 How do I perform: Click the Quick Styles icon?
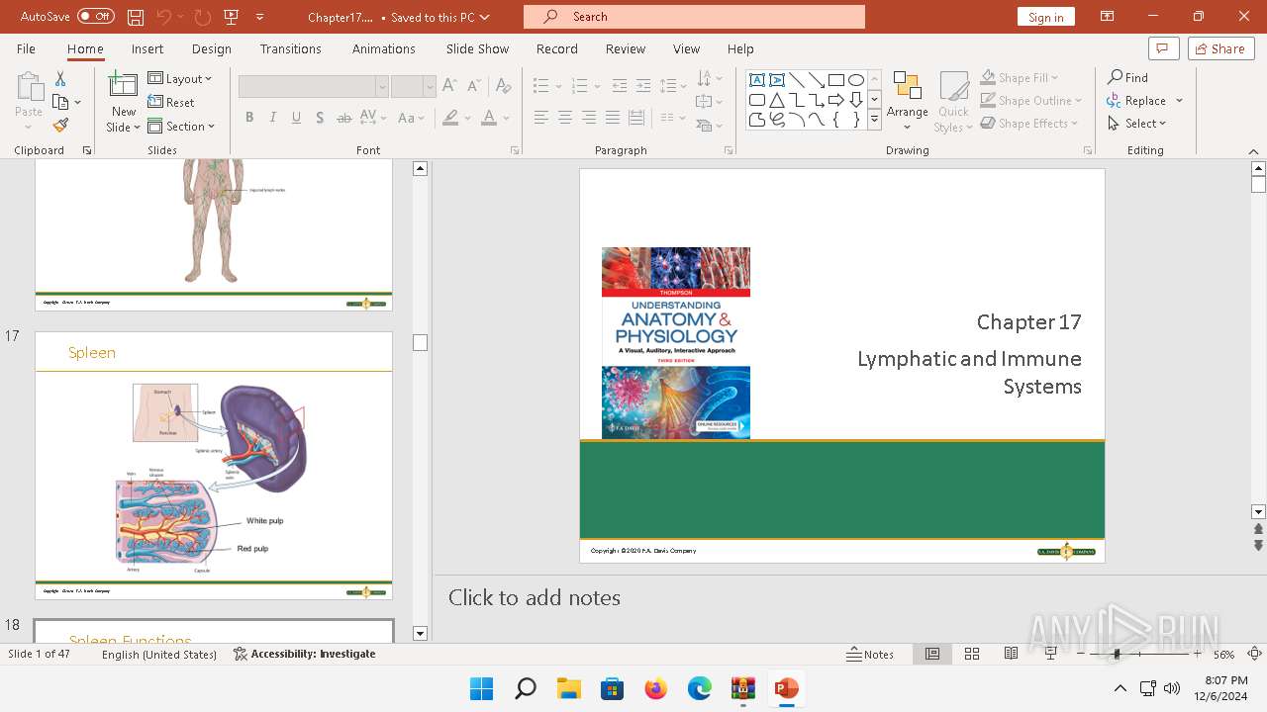pyautogui.click(x=954, y=87)
